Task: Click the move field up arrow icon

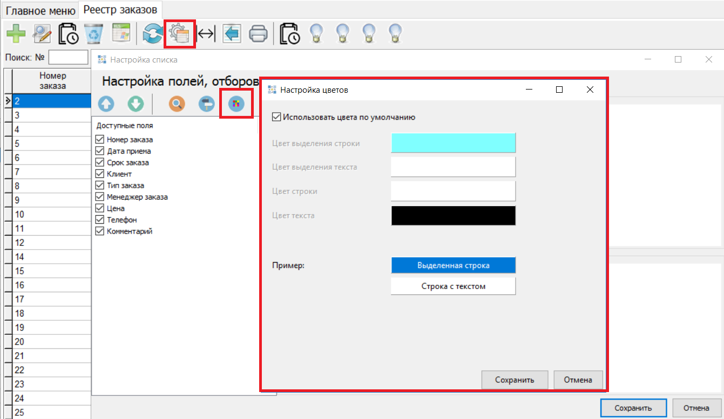Action: pyautogui.click(x=106, y=104)
